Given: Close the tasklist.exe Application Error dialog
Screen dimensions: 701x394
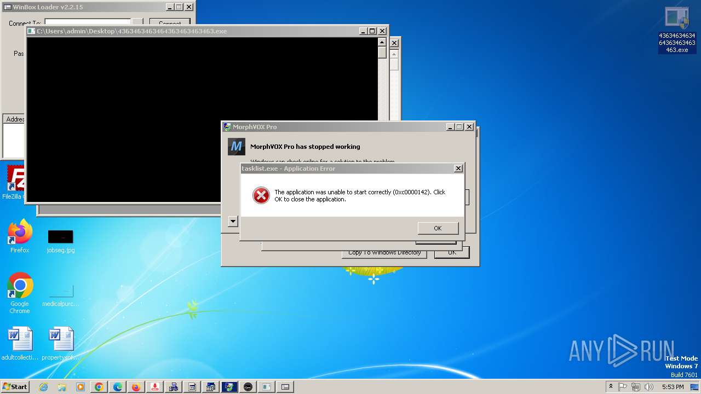Looking at the screenshot, I should [x=458, y=169].
